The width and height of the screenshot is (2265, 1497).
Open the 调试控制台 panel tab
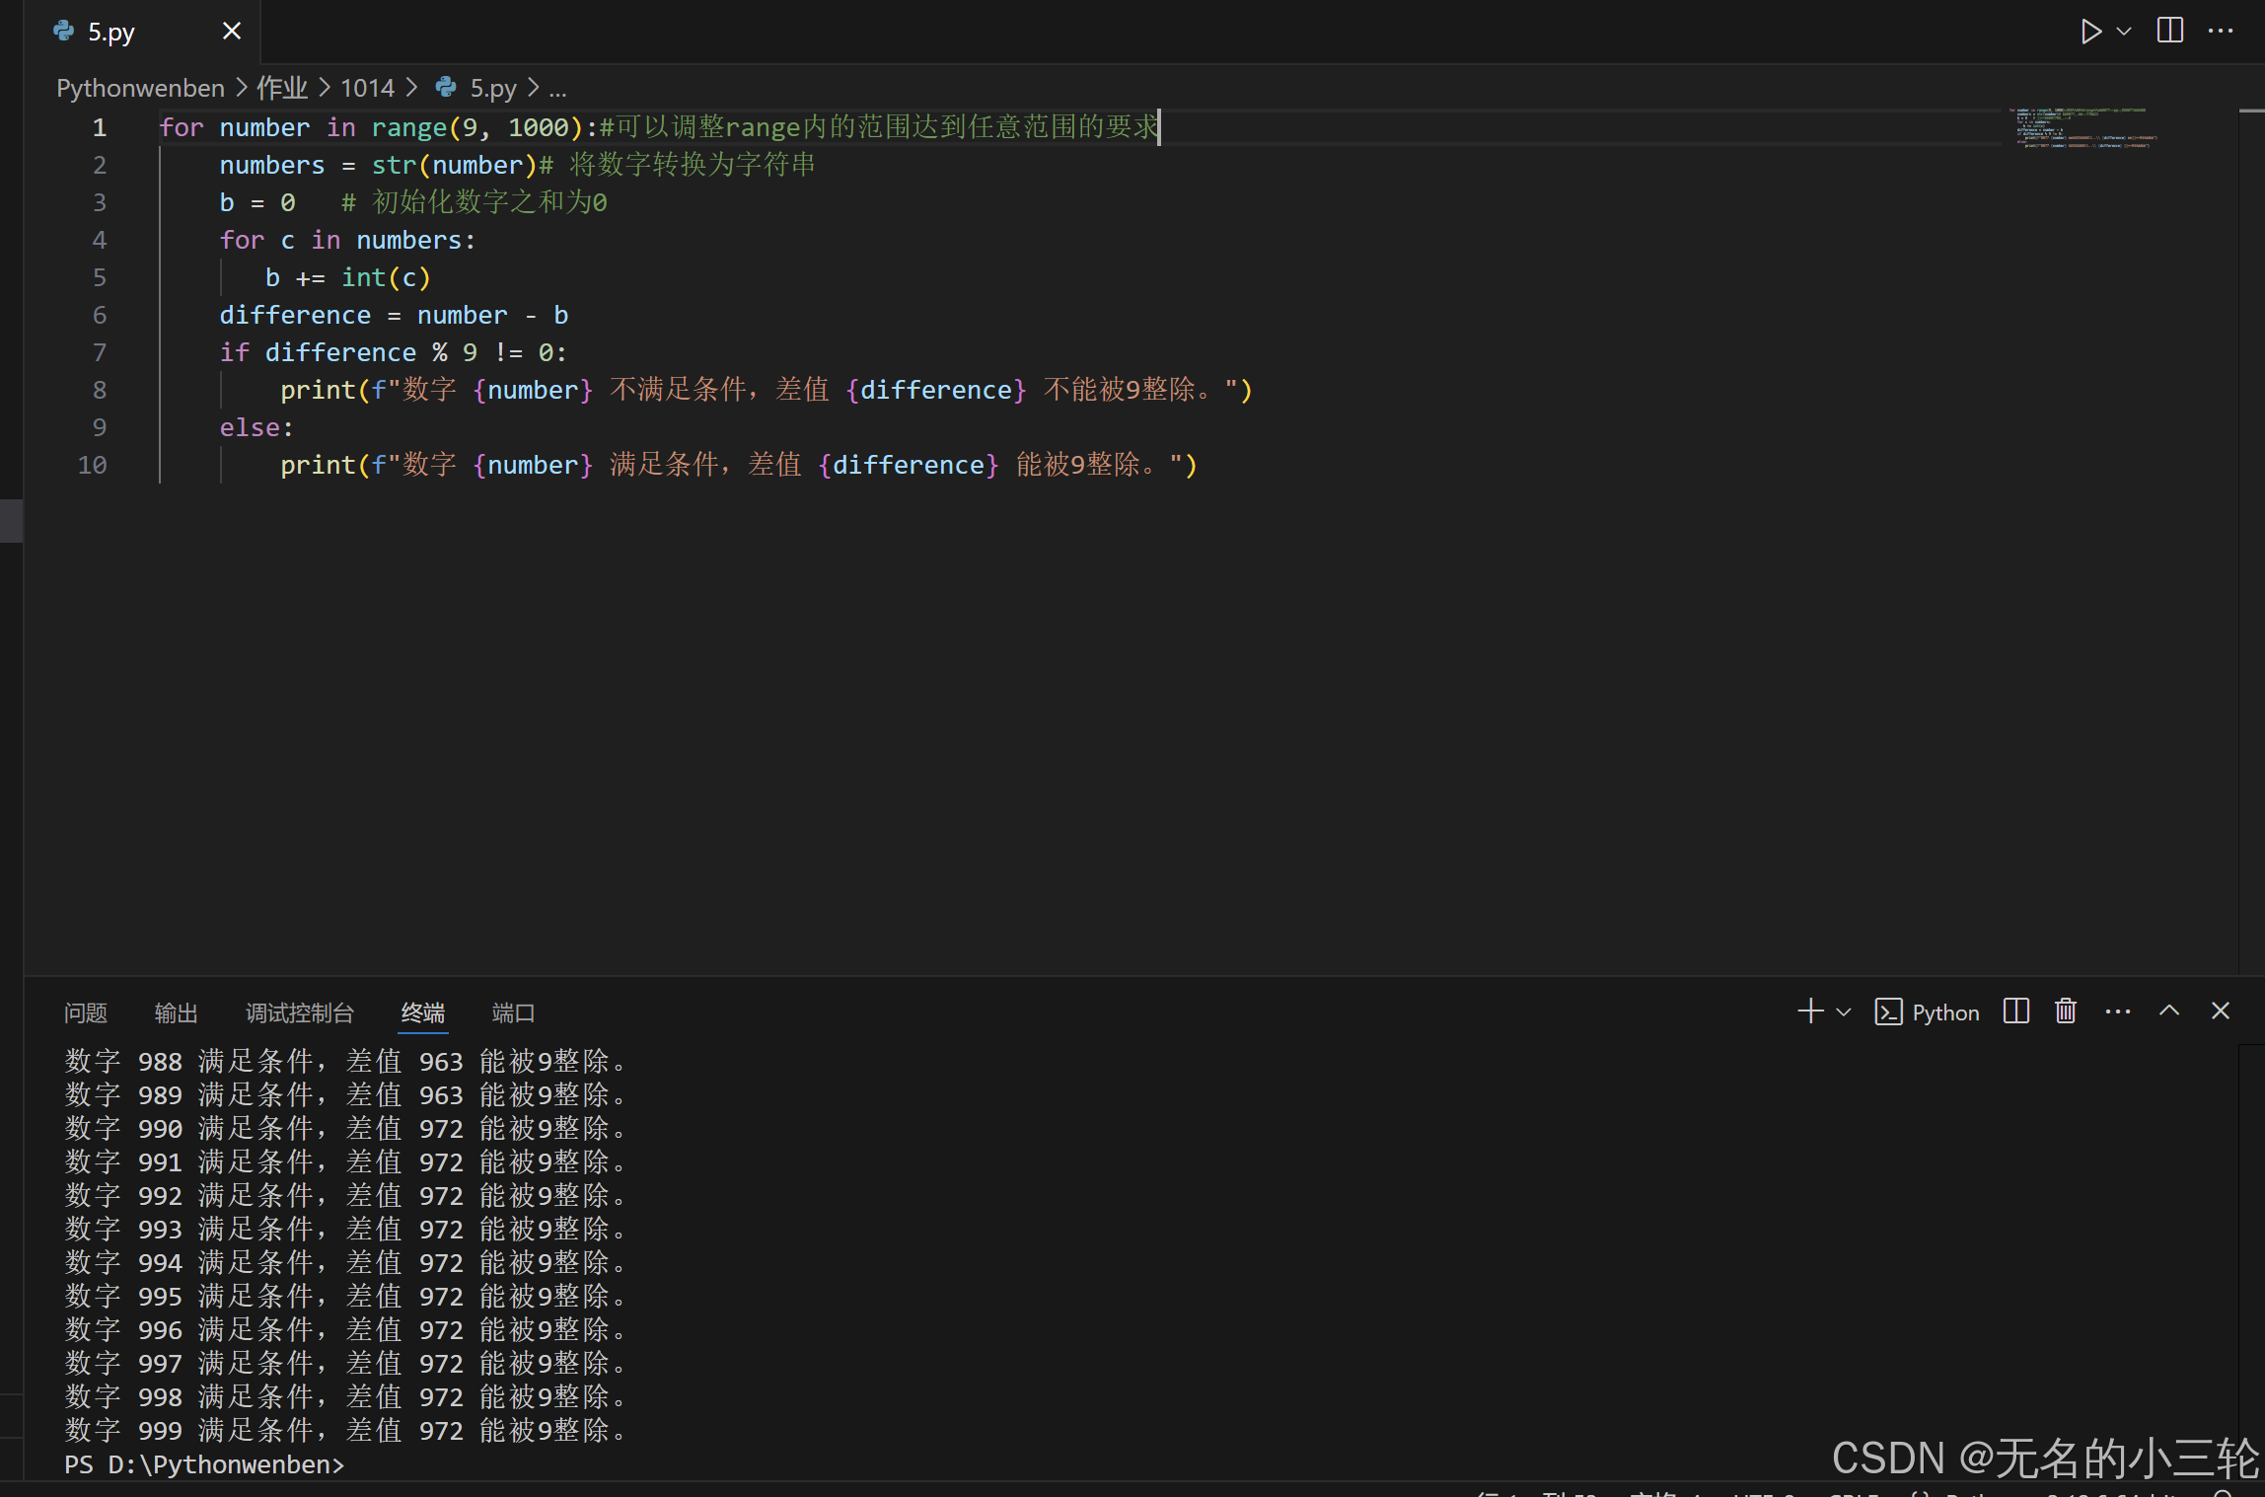pyautogui.click(x=299, y=1012)
